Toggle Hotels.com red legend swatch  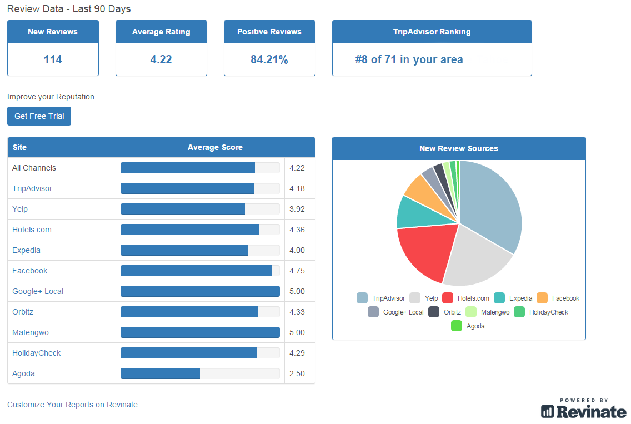tap(448, 298)
